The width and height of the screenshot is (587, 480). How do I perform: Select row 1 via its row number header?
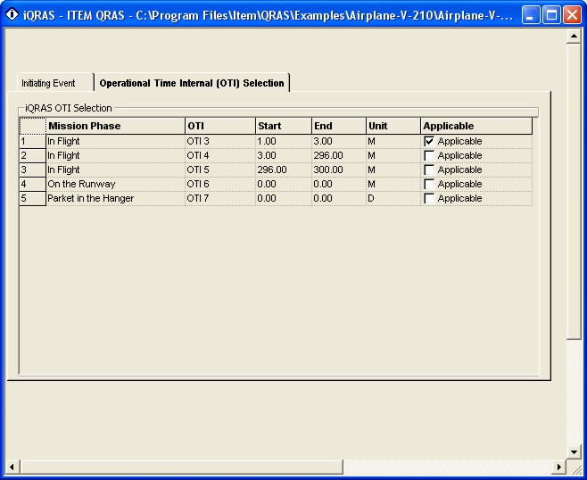(32, 141)
